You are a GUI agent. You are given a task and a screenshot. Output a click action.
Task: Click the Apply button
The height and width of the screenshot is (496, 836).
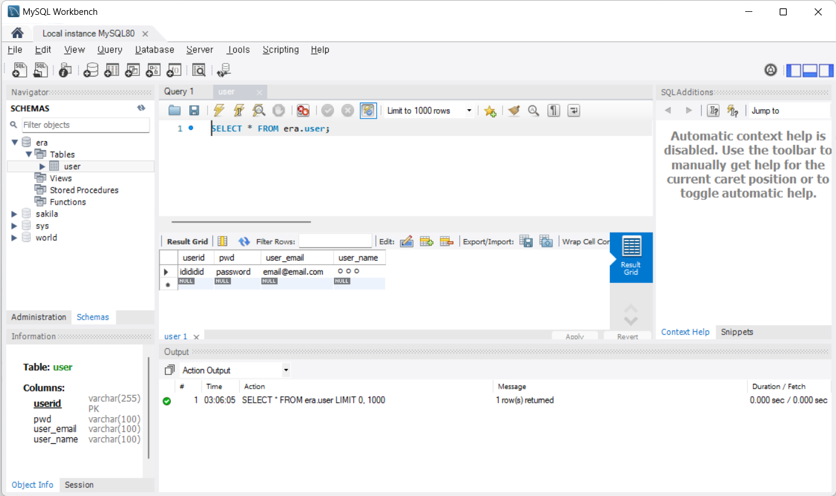[575, 336]
